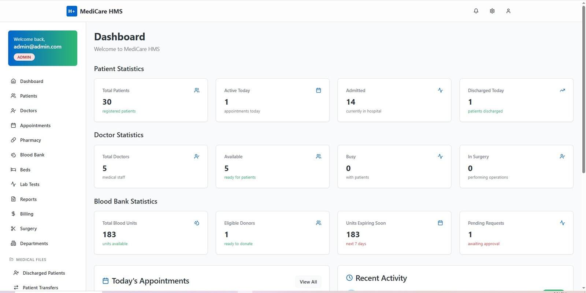Click the pulse icon on Pending Requests card

pyautogui.click(x=562, y=223)
